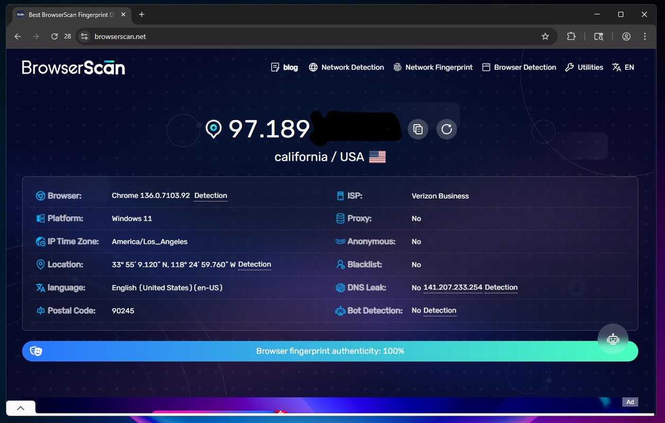The height and width of the screenshot is (423, 665).
Task: Click the ISP building icon
Action: 340,196
